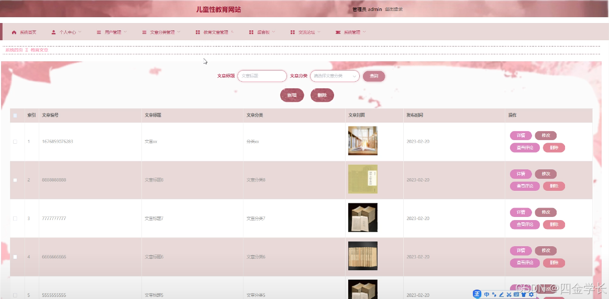The image size is (609, 299).
Task: Toggle the 中 Chinese/English input mode icon
Action: point(486,294)
